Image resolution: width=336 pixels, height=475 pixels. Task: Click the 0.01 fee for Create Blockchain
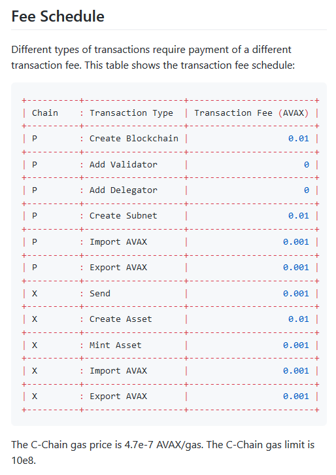(x=299, y=139)
